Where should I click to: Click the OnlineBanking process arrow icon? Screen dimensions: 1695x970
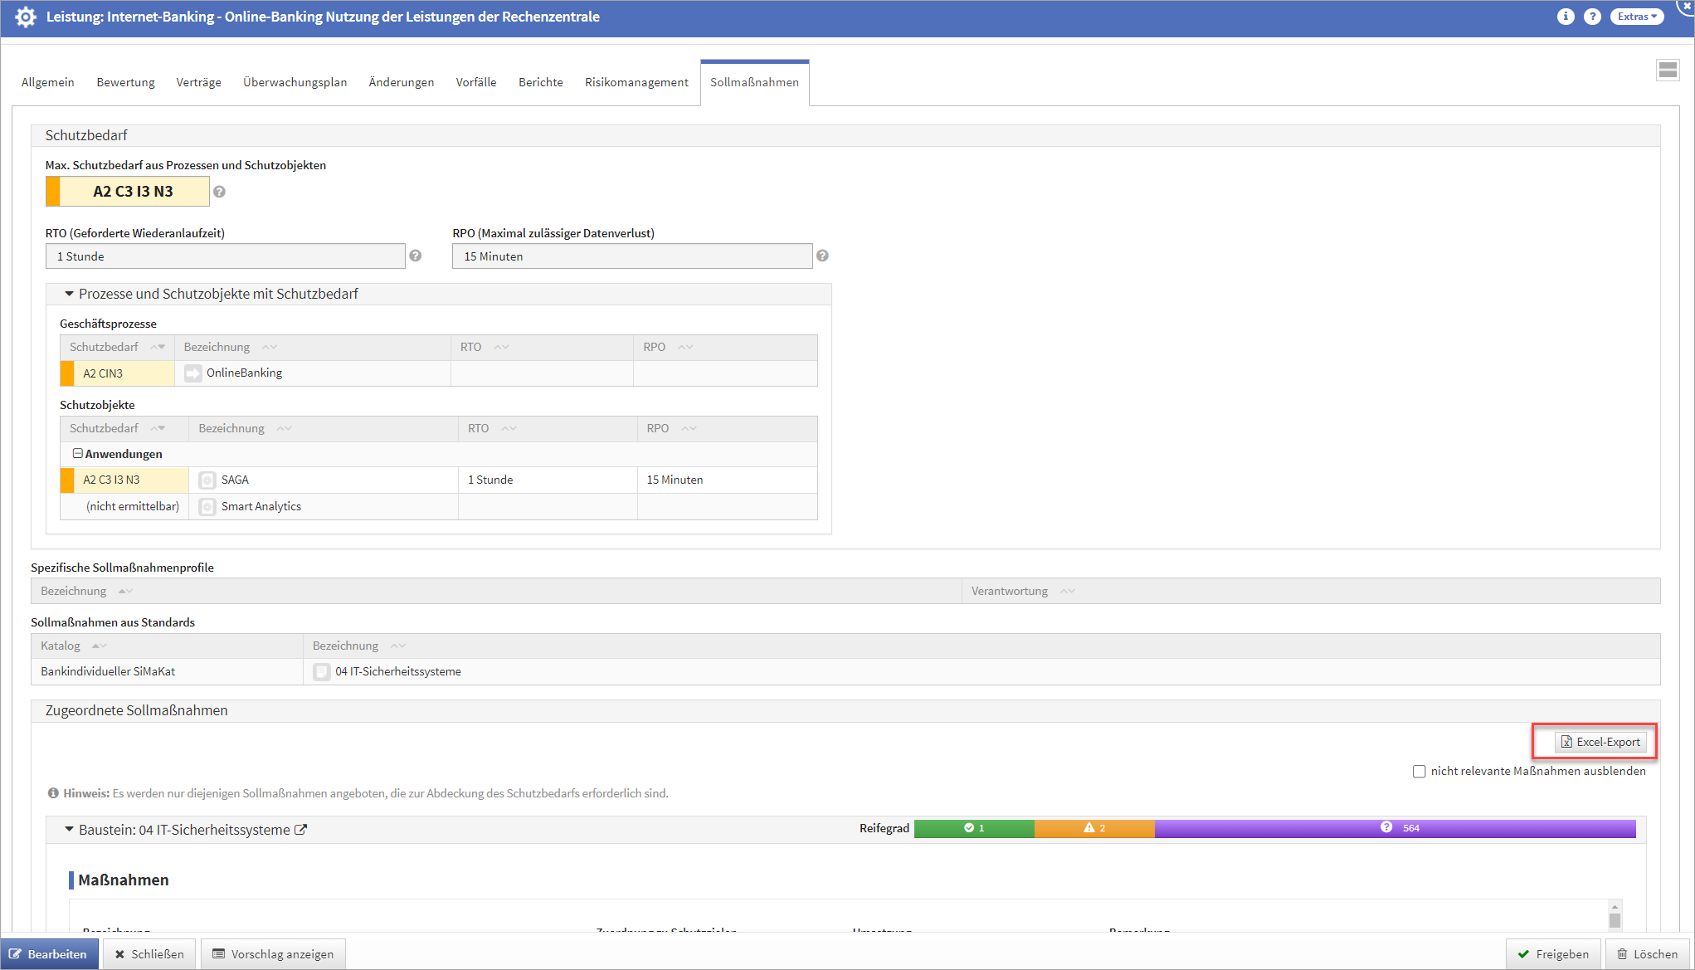[192, 373]
